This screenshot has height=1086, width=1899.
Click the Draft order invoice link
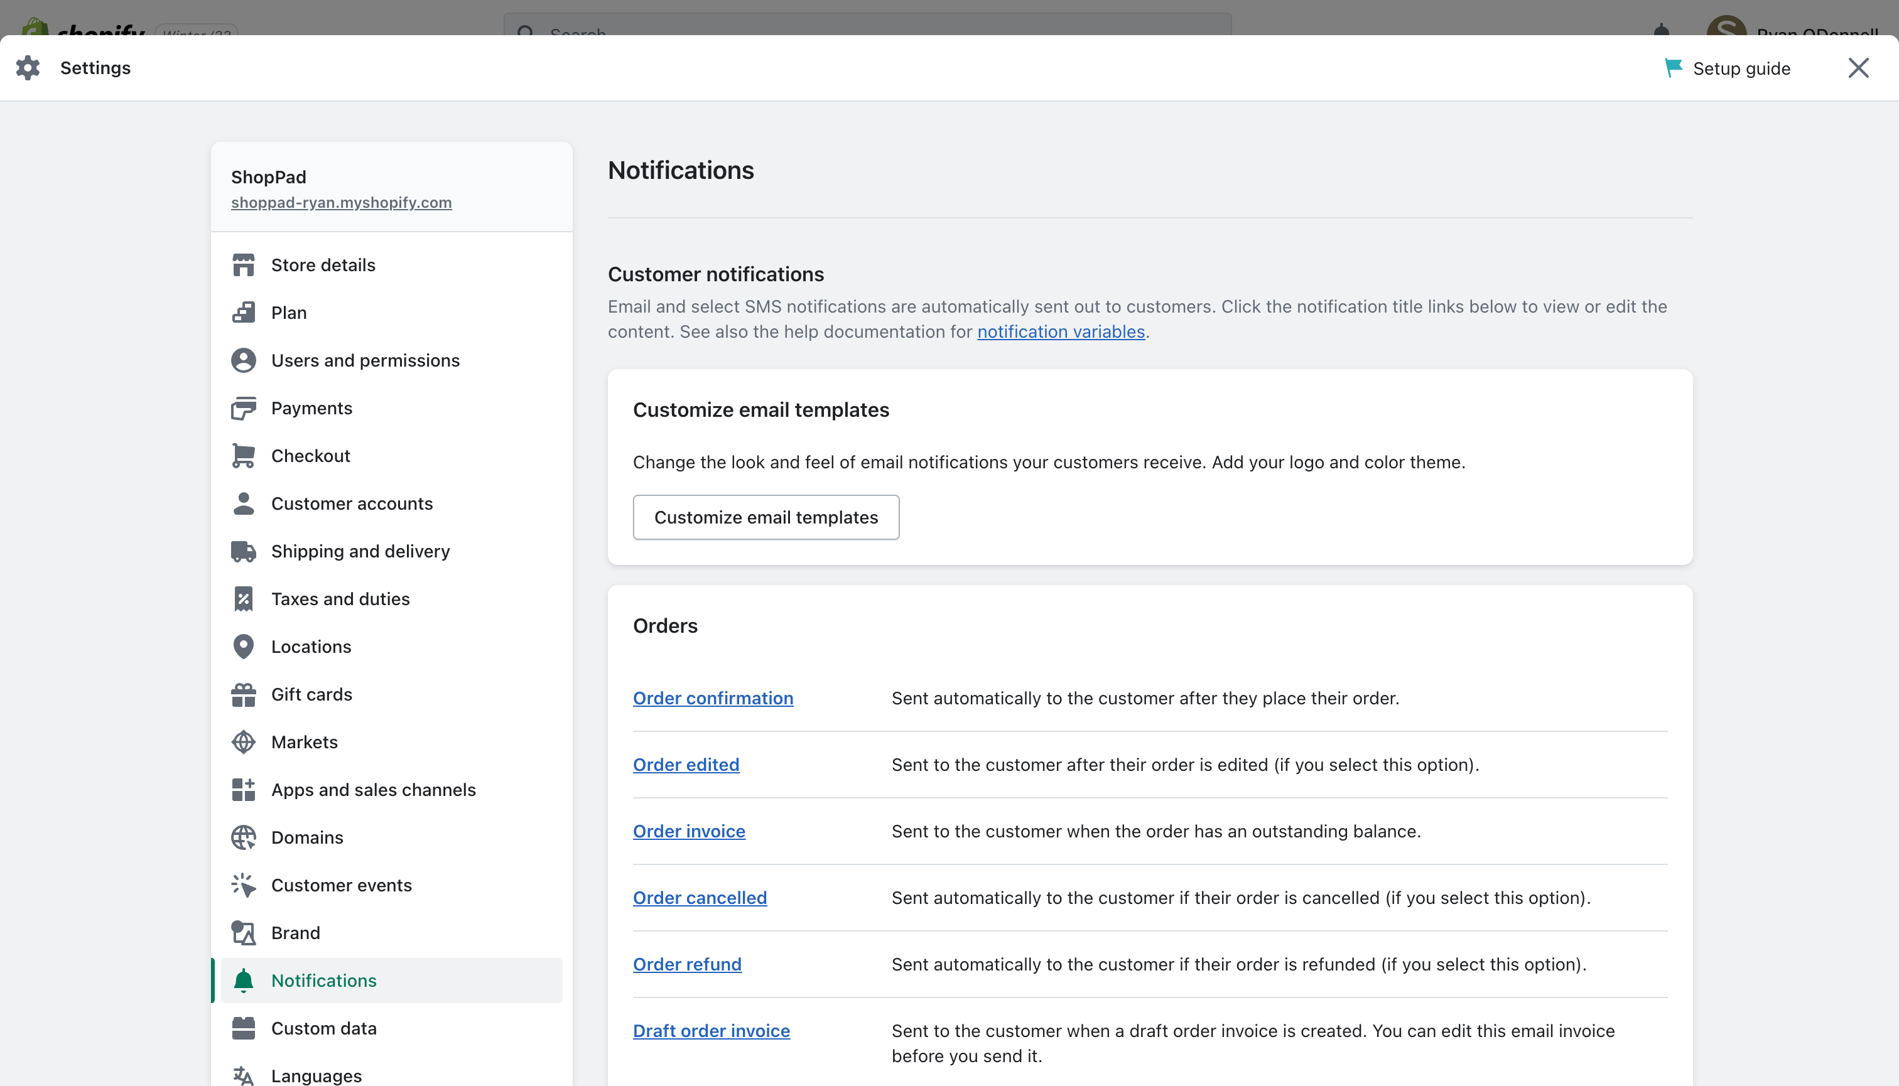[x=711, y=1030]
